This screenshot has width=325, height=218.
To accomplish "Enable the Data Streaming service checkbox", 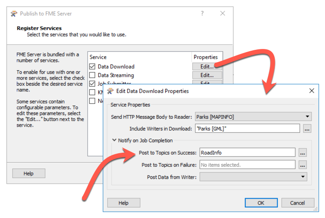I will pyautogui.click(x=92, y=75).
